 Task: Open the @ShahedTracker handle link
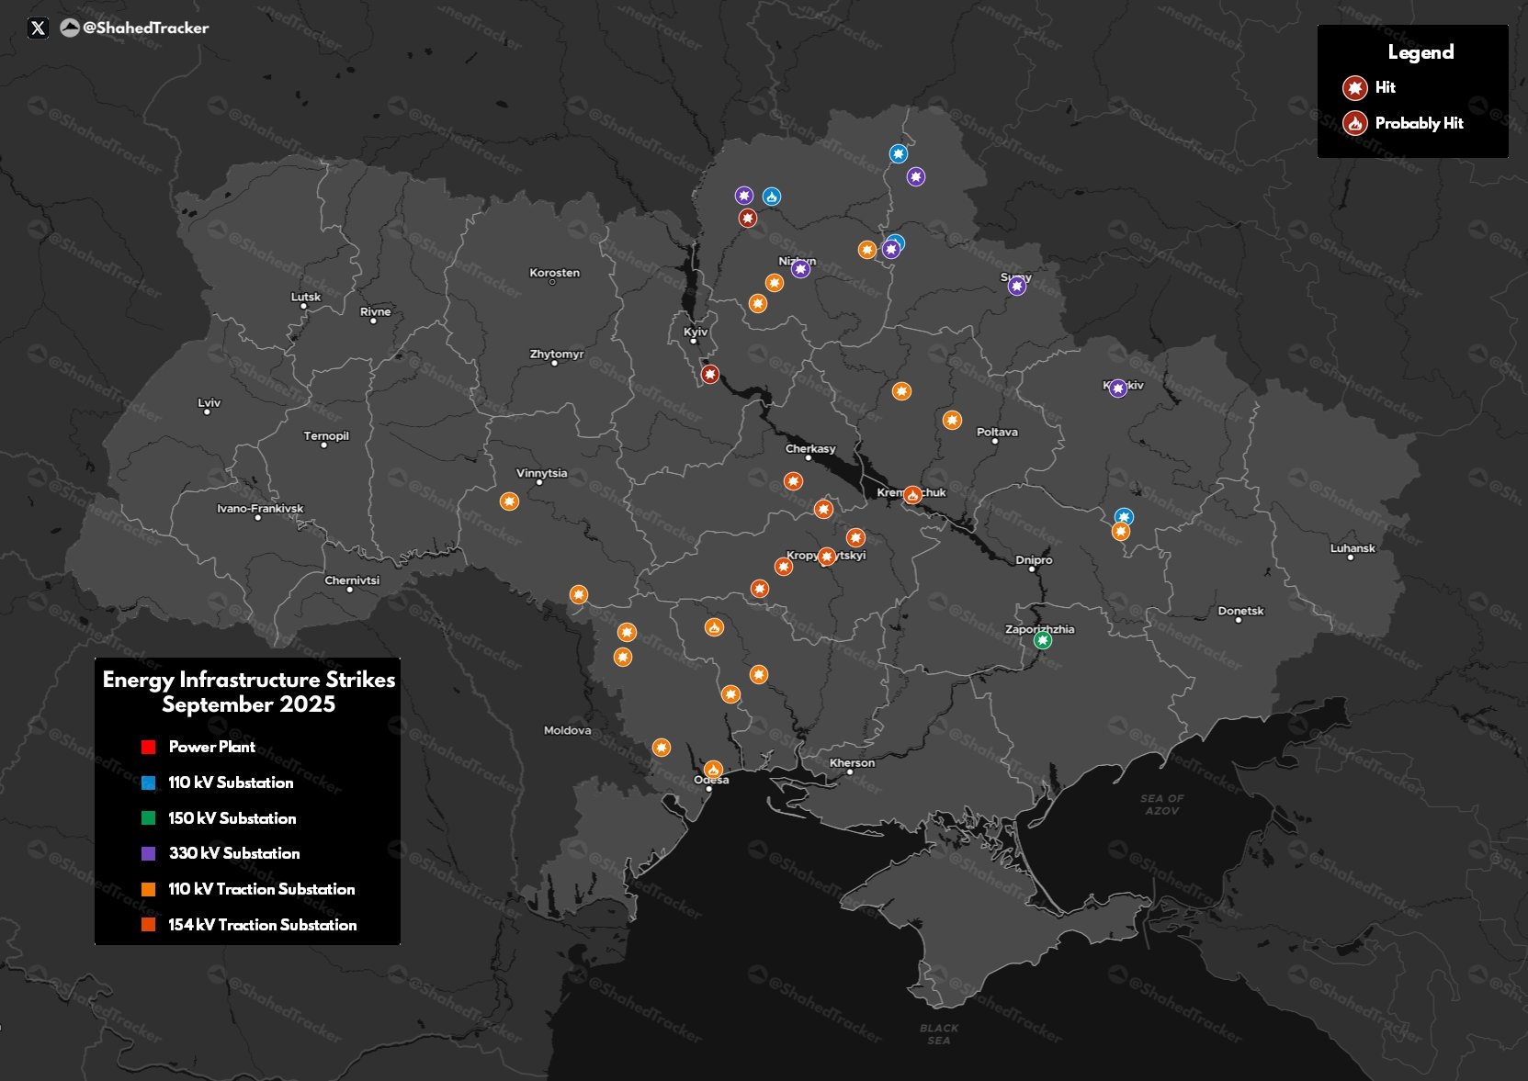click(145, 28)
